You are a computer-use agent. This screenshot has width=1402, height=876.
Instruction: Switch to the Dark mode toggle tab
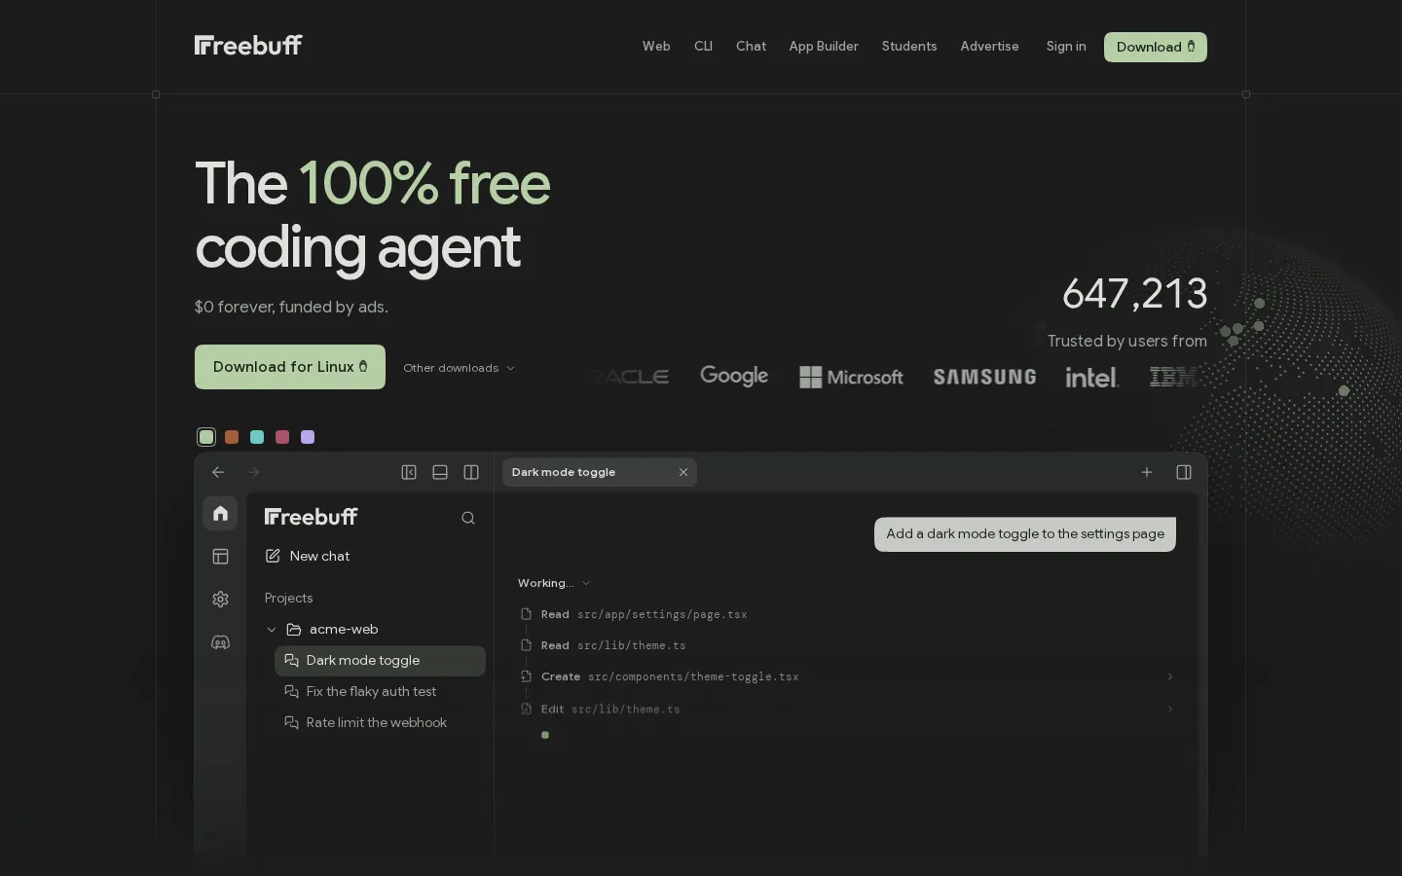pos(599,472)
